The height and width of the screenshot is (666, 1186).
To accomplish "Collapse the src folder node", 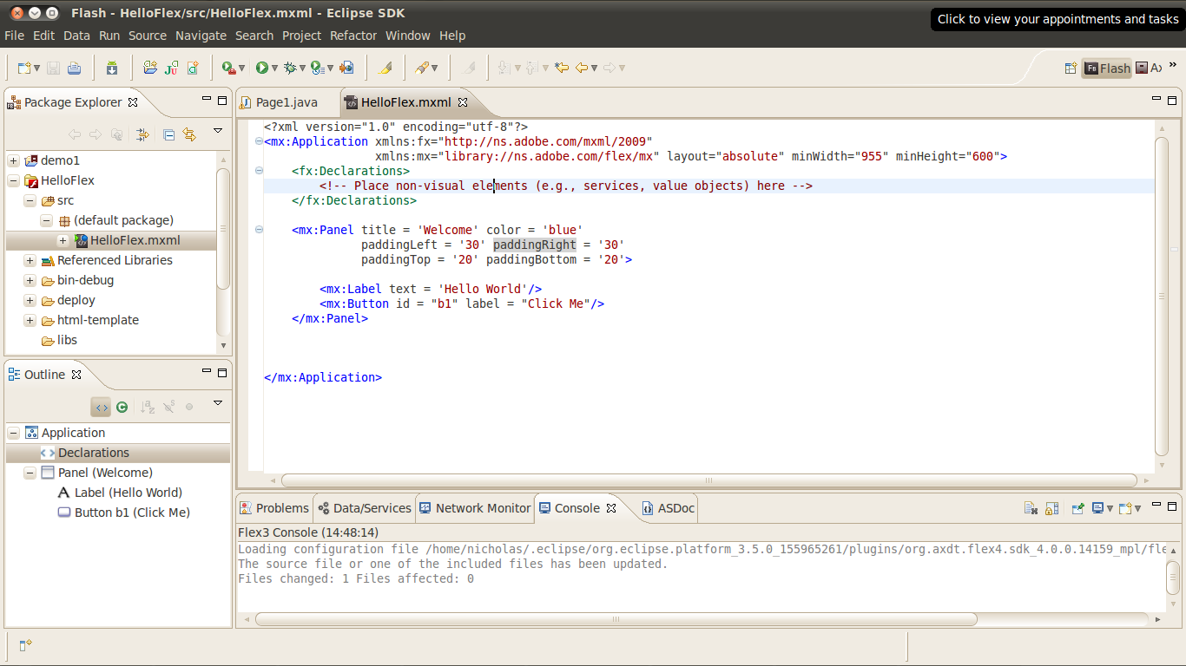I will click(x=30, y=200).
